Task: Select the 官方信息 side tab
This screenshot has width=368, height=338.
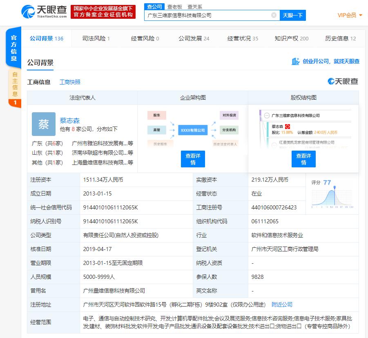Action: tap(13, 48)
